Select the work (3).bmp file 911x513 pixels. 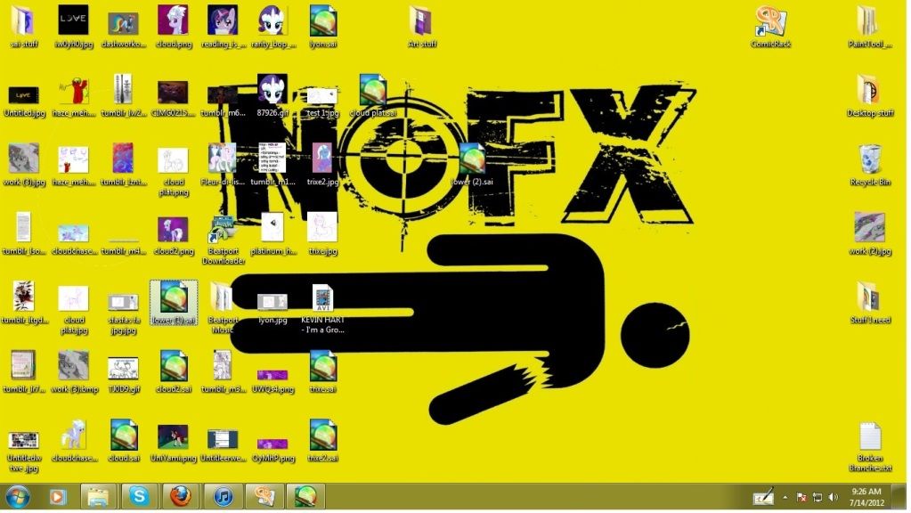coord(74,371)
